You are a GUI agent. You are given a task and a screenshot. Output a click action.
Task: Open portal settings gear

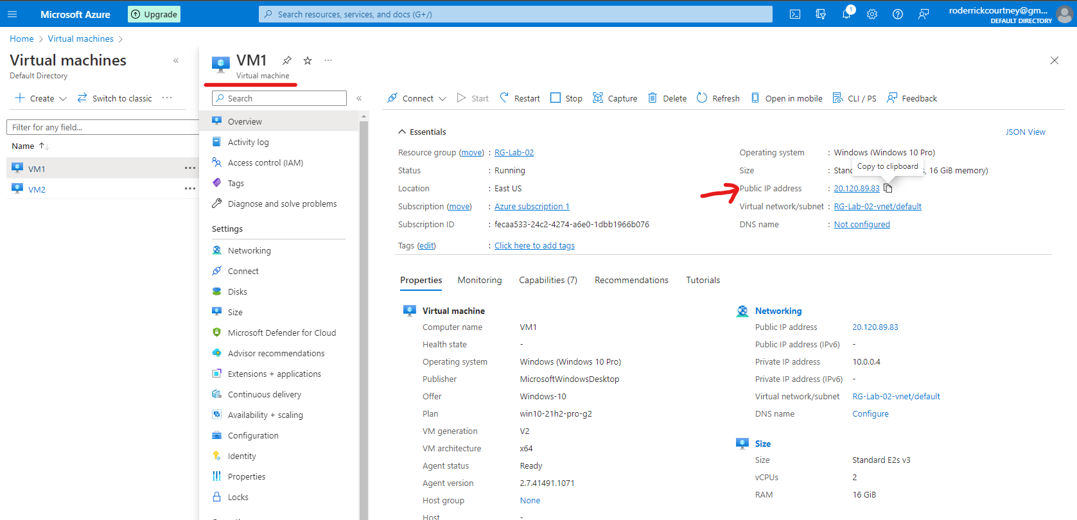point(872,14)
